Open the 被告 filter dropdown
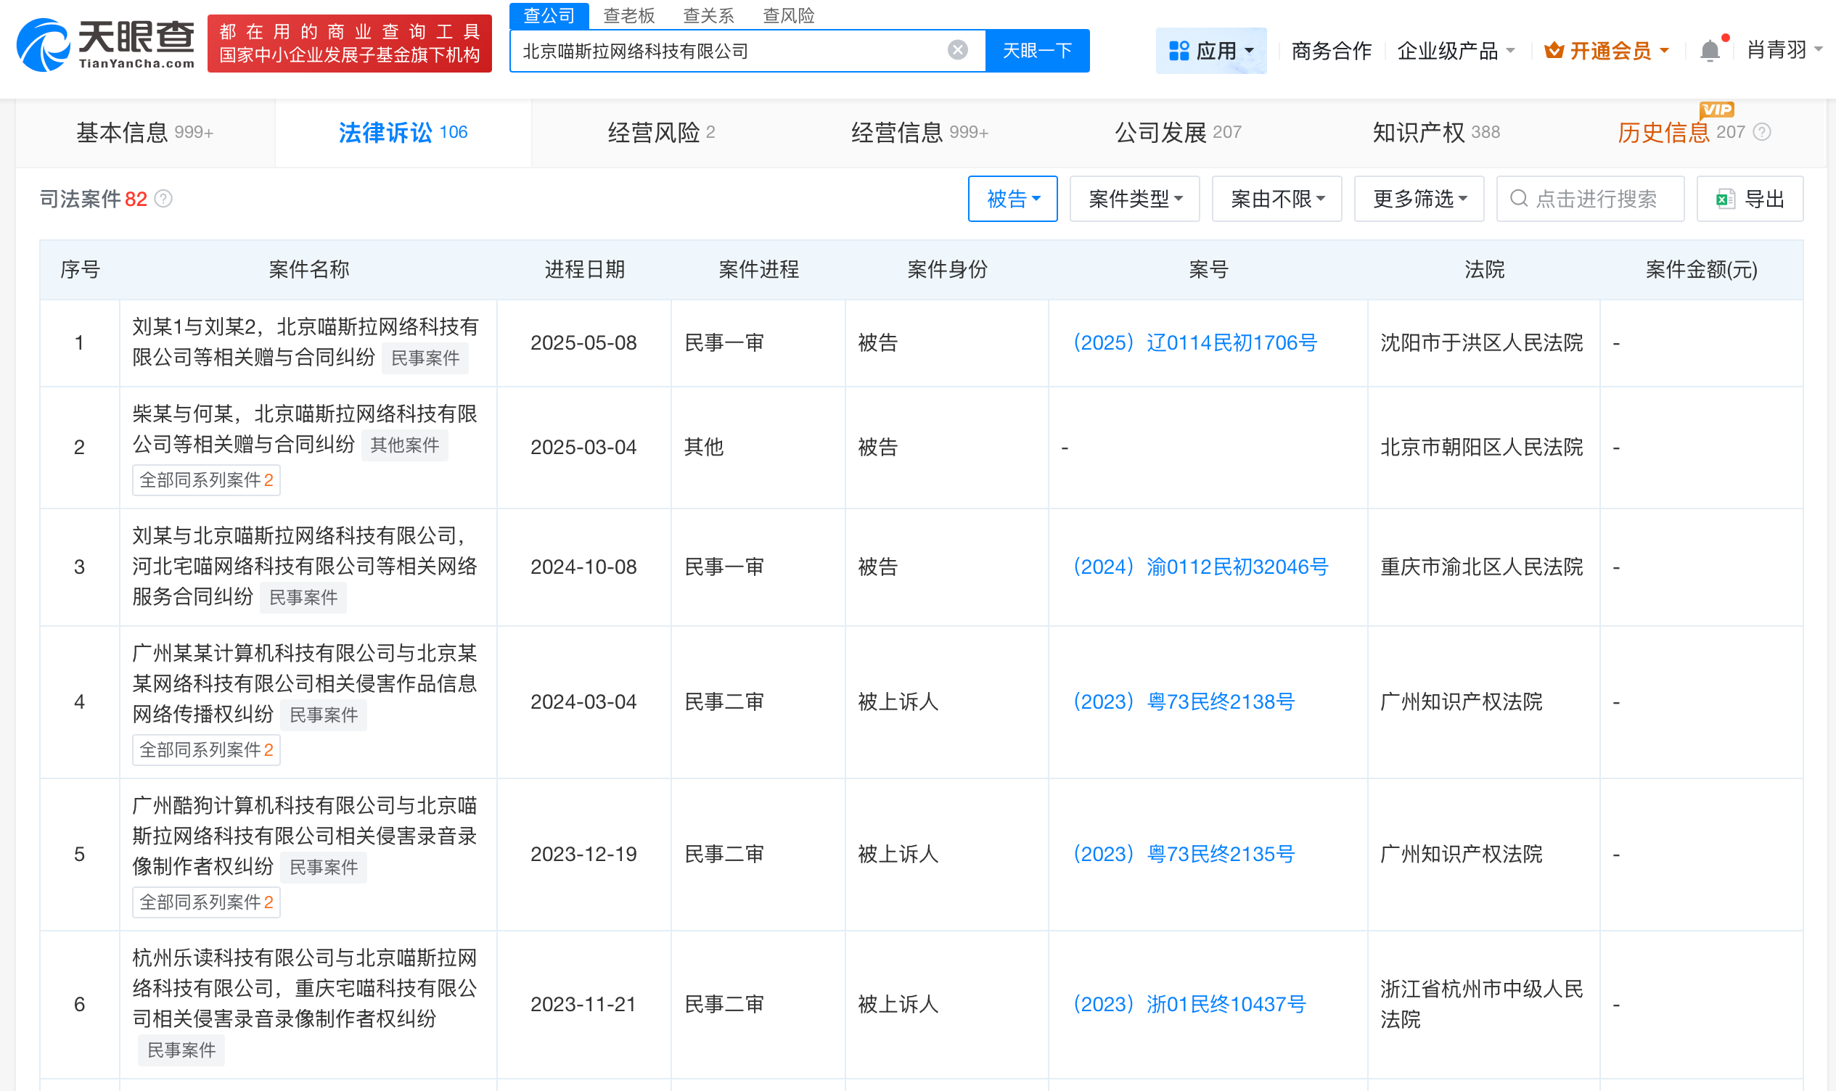1836x1091 pixels. tap(1012, 199)
